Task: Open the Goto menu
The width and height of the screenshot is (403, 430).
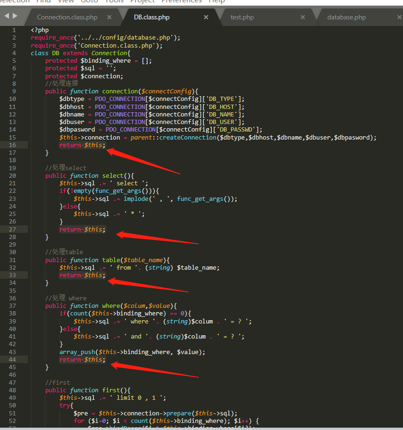Action: (89, 2)
